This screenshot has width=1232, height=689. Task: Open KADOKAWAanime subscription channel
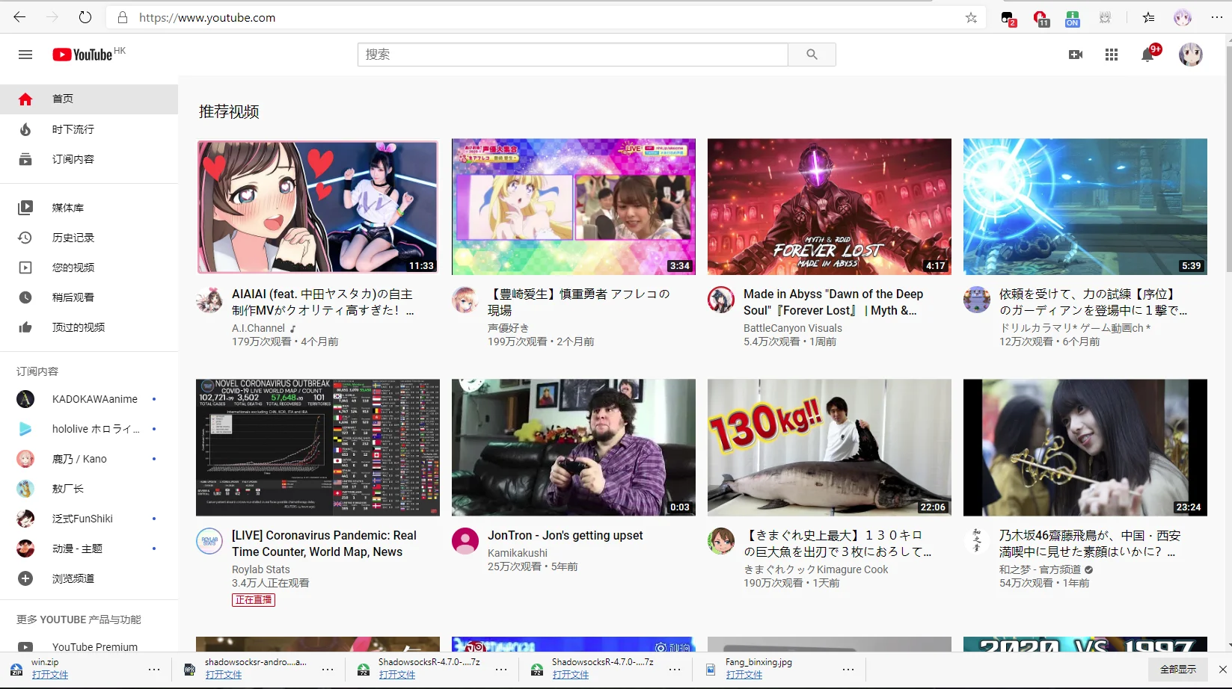click(89, 399)
